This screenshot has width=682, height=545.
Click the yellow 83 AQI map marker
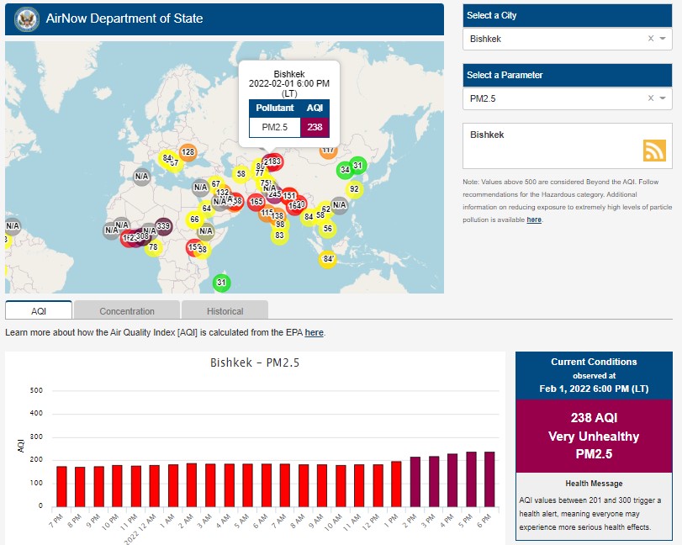pyautogui.click(x=279, y=235)
